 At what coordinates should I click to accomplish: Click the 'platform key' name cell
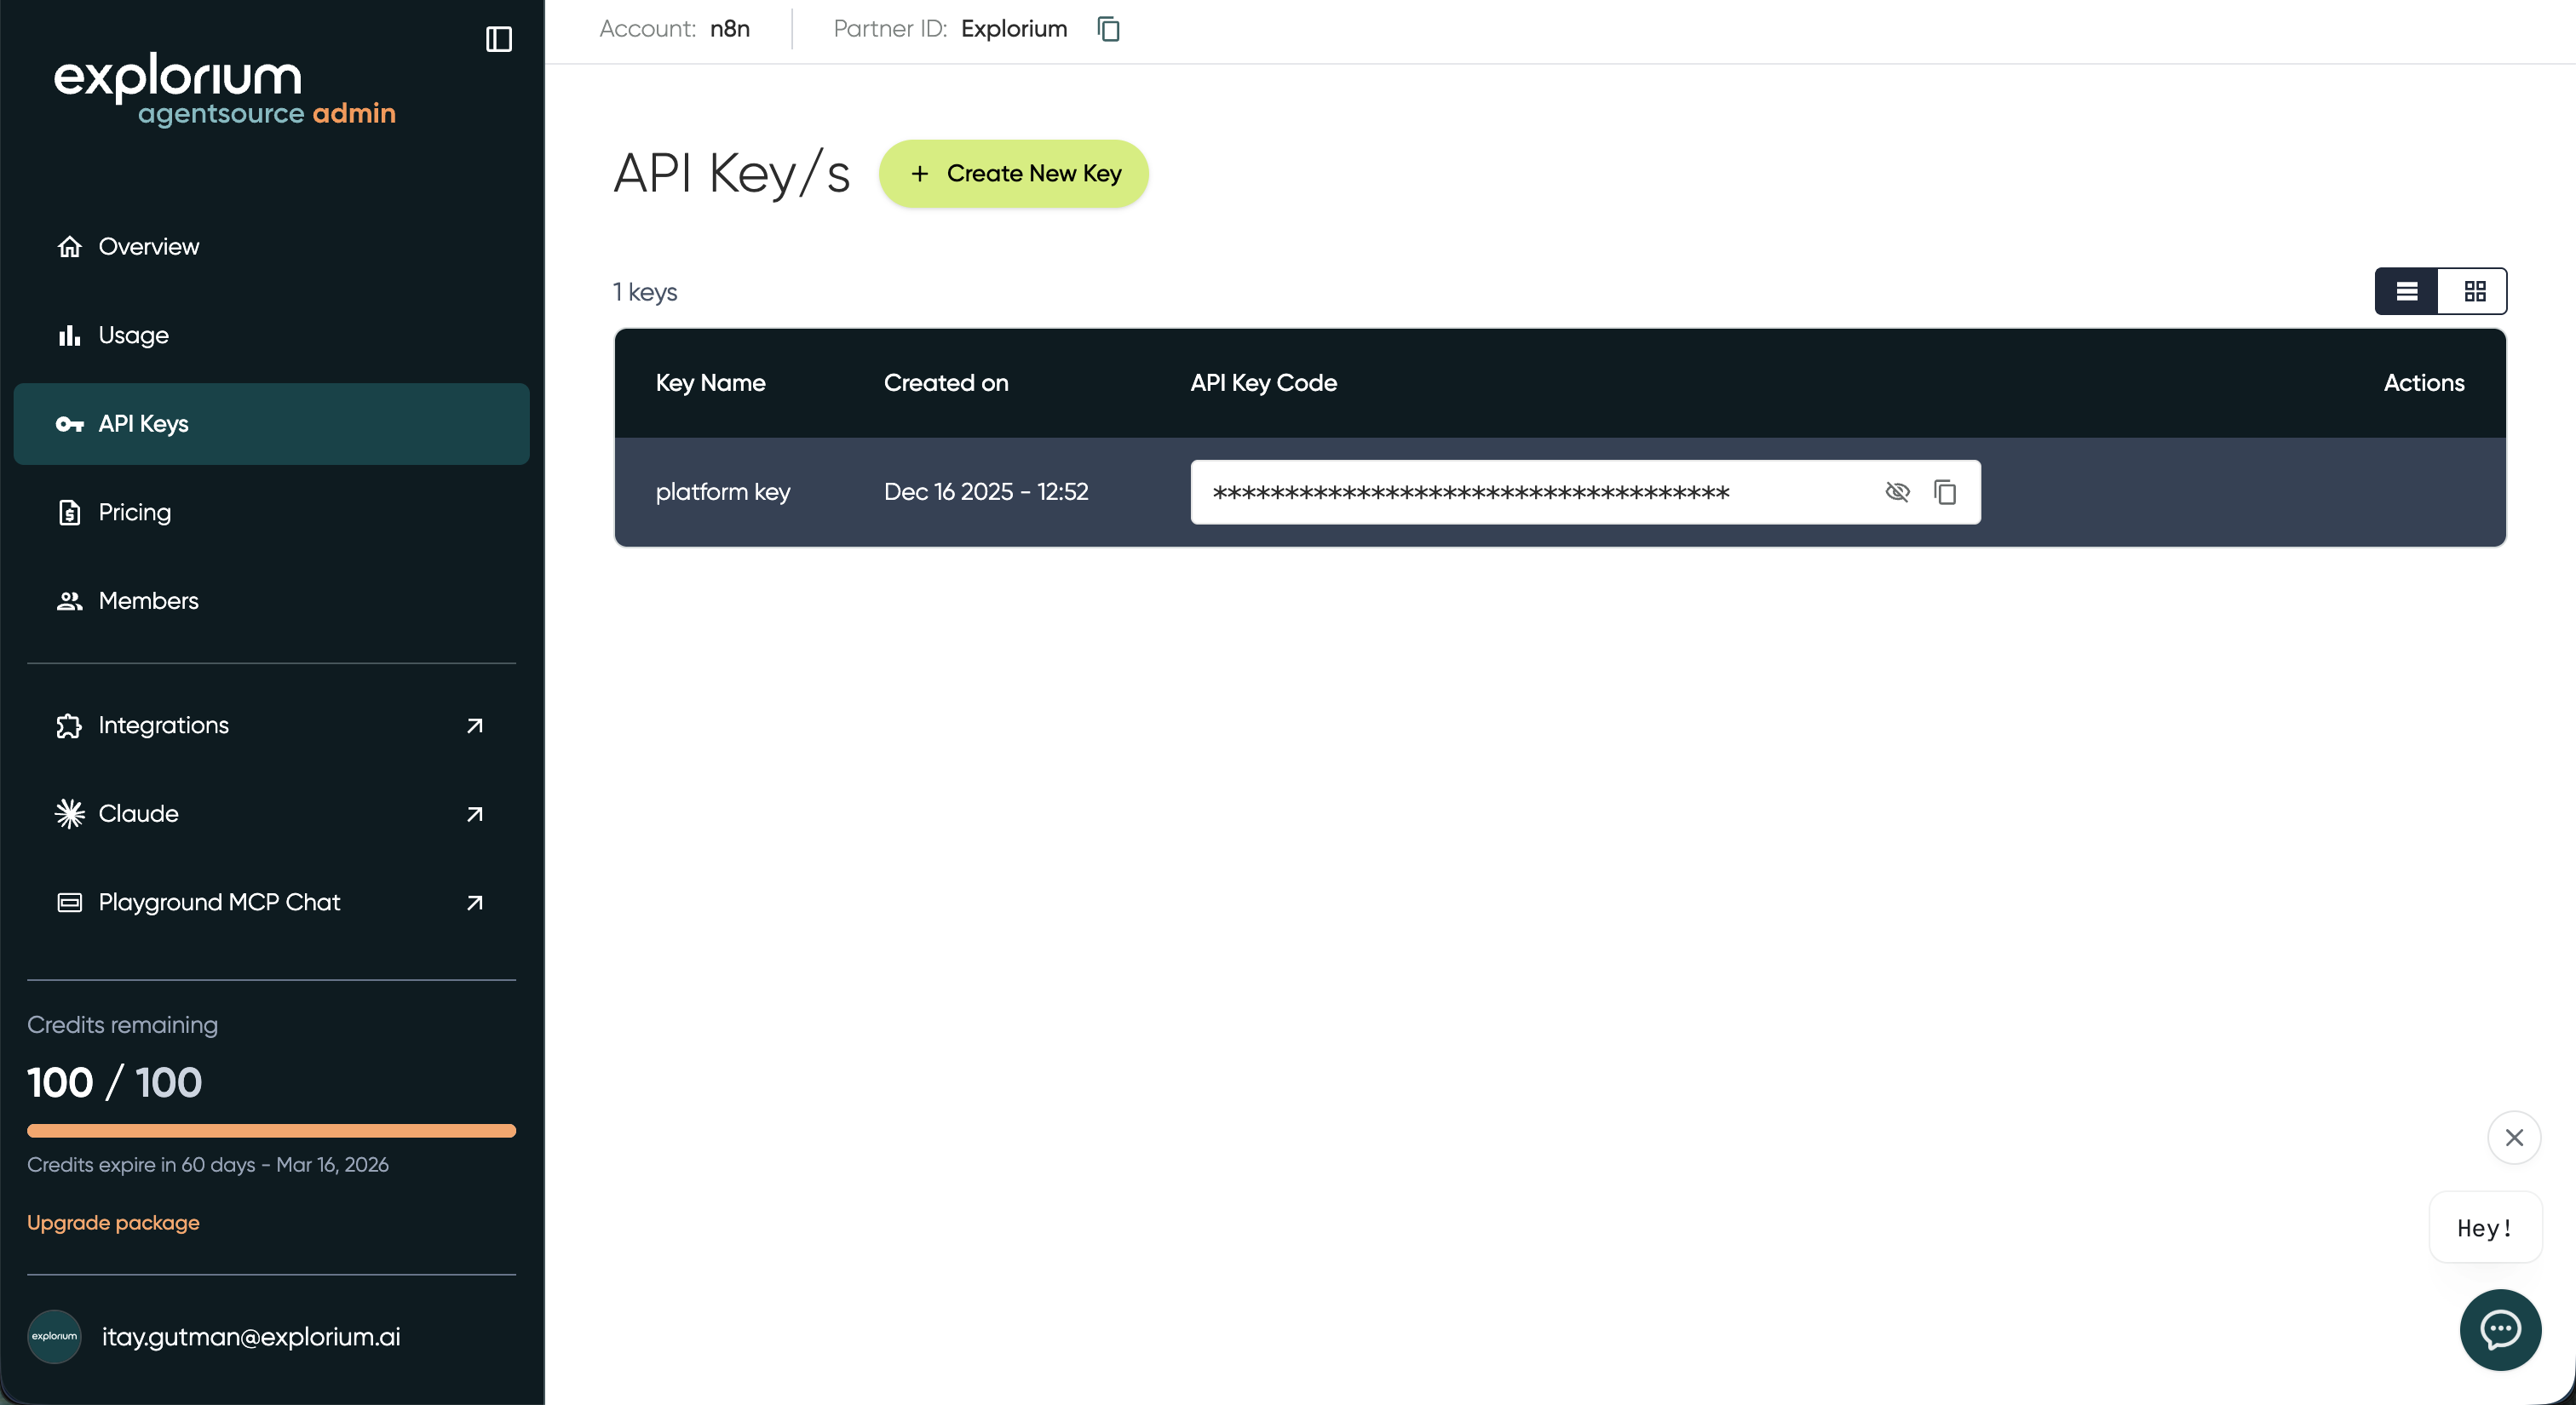click(x=723, y=491)
